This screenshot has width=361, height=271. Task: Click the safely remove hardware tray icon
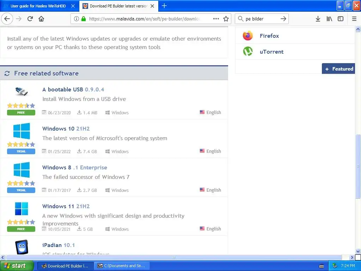[x=335, y=266]
